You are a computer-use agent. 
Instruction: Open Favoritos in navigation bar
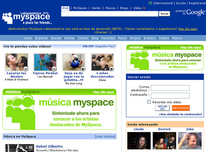tap(108, 38)
